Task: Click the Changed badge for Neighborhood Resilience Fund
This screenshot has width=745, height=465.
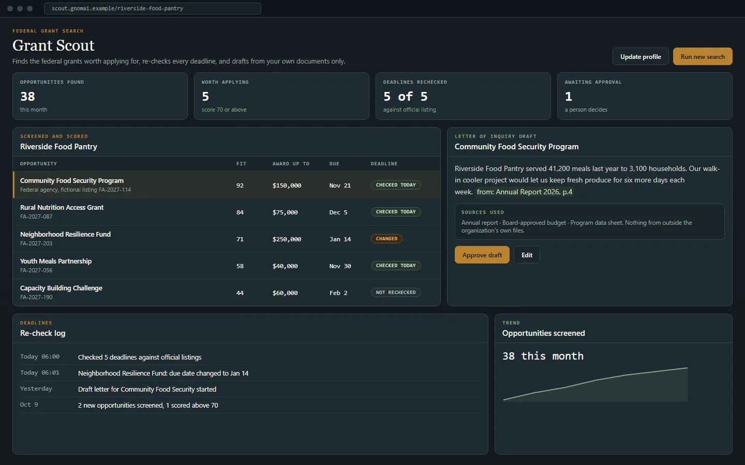Action: pos(386,239)
